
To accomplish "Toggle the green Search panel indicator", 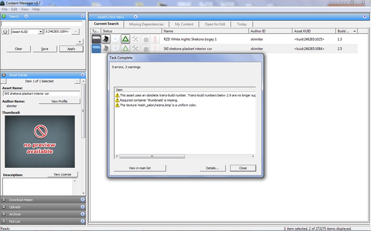I will click(4, 16).
